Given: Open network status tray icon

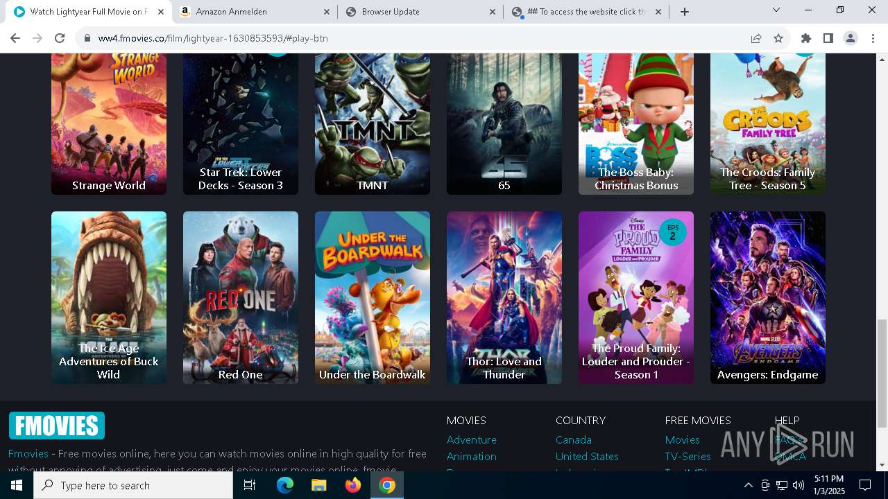Looking at the screenshot, I should click(x=782, y=485).
